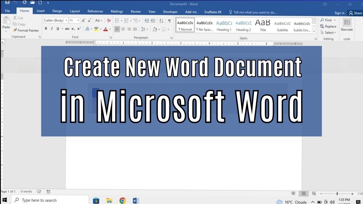Apply the Subtitle style
The width and height of the screenshot is (363, 204).
pos(282,25)
